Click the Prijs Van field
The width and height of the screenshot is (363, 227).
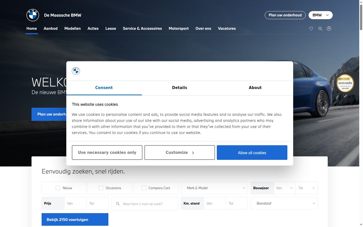(x=75, y=203)
